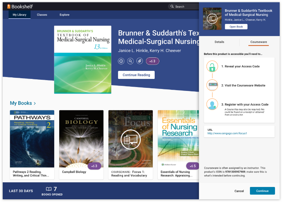
Task: Click 'Reveal your Access Code' step text
Action: [x=241, y=67]
